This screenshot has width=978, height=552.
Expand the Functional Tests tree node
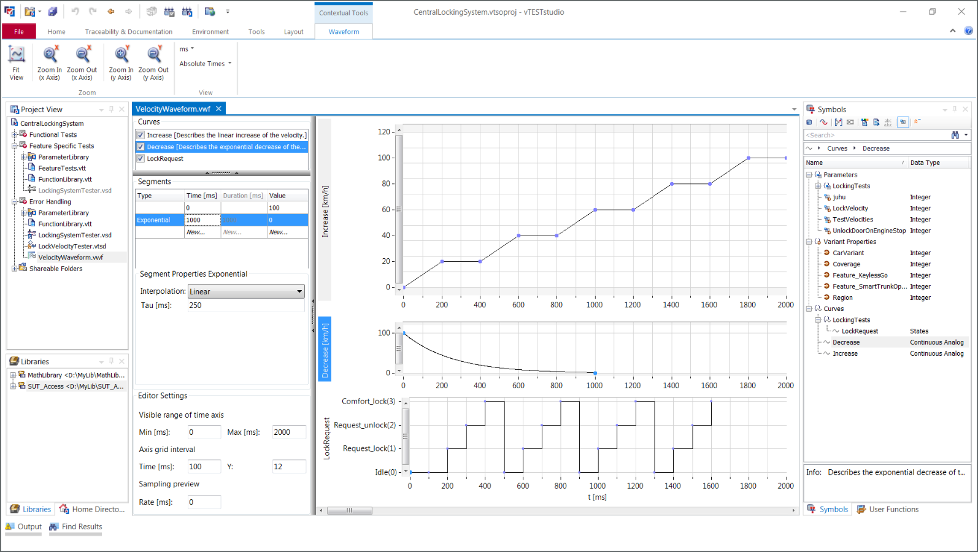tap(14, 134)
